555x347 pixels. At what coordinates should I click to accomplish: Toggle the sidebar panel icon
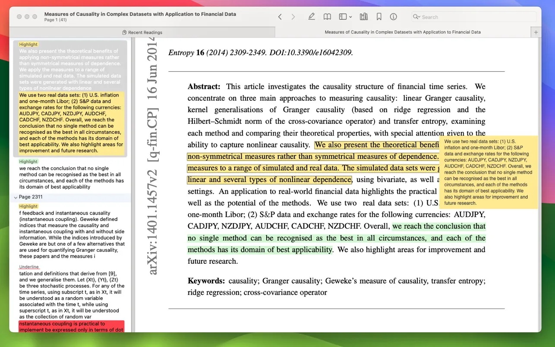pos(343,17)
